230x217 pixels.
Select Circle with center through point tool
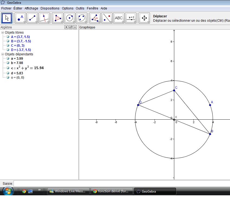70,18
